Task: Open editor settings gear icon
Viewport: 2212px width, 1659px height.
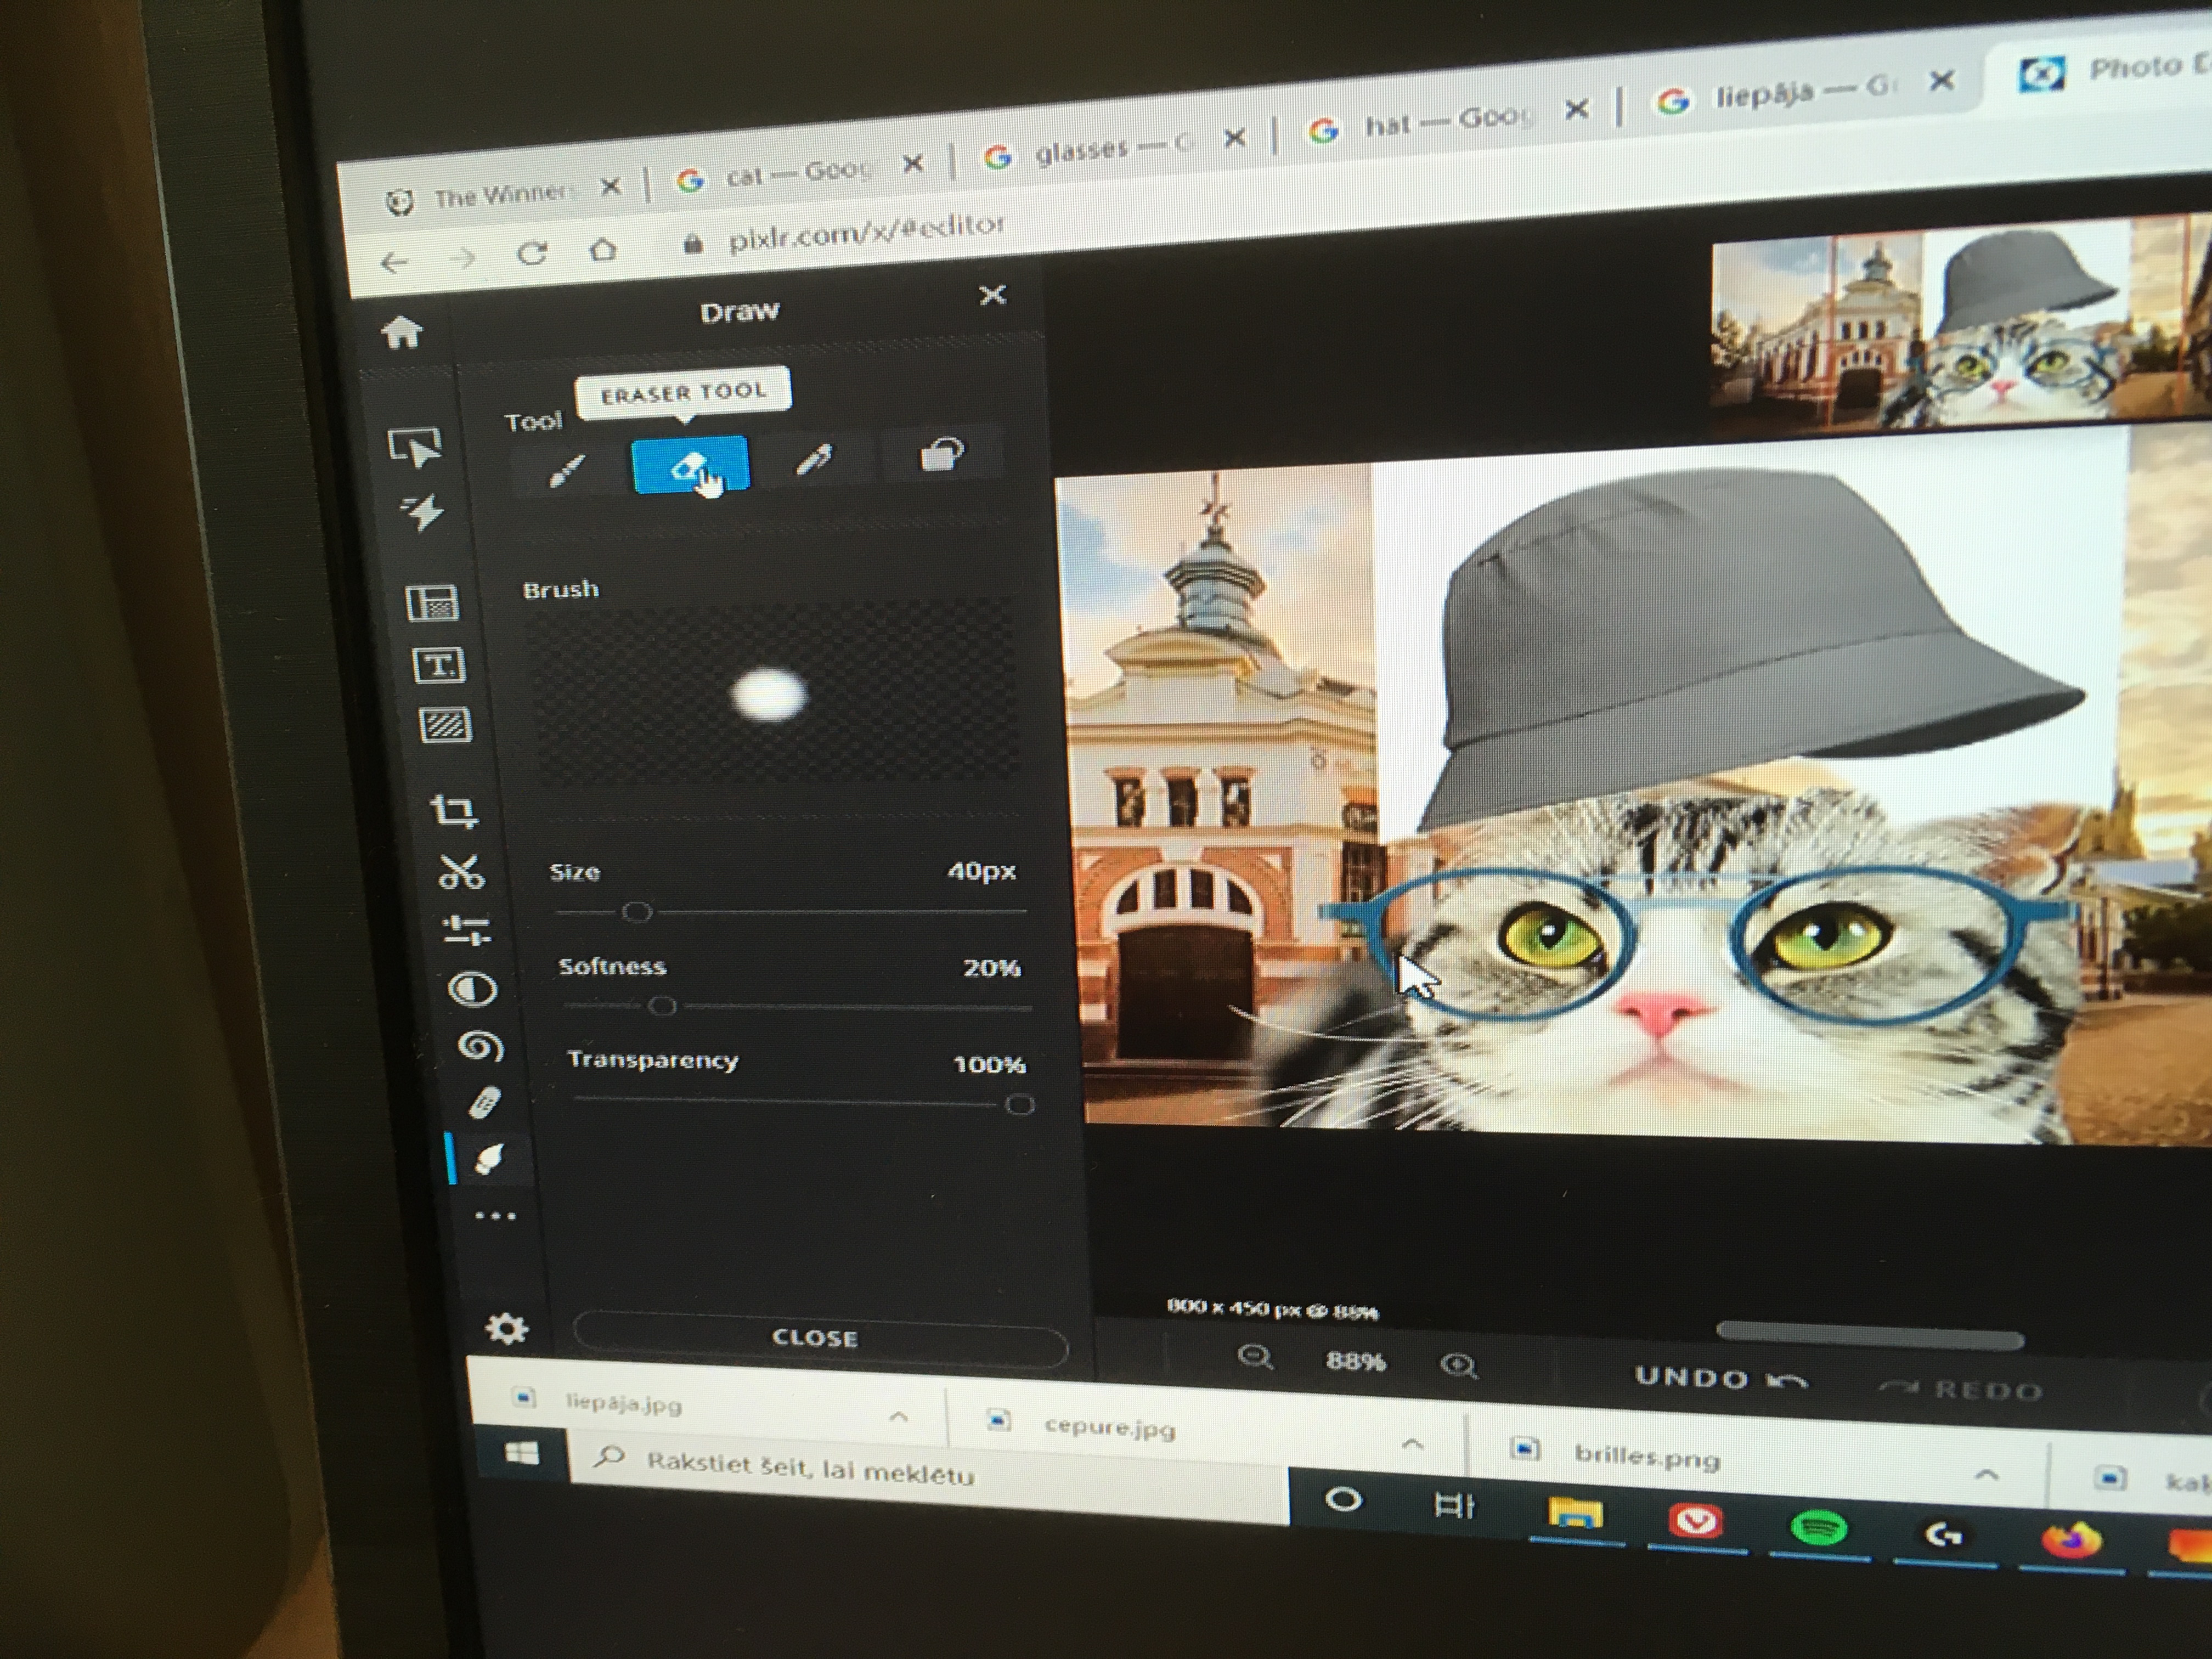Action: coord(506,1329)
